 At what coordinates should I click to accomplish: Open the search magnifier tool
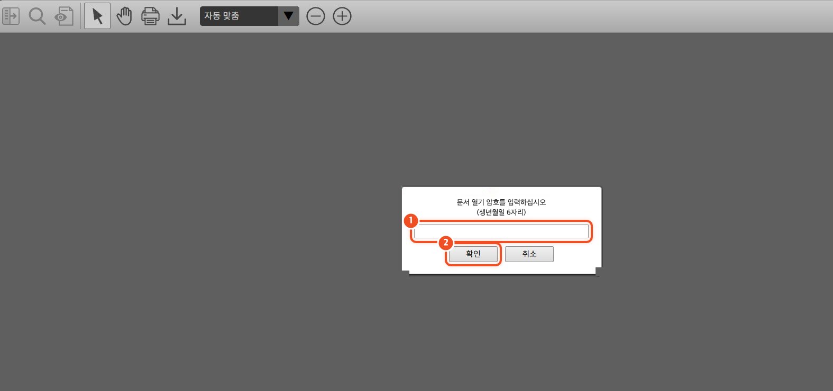coord(37,16)
